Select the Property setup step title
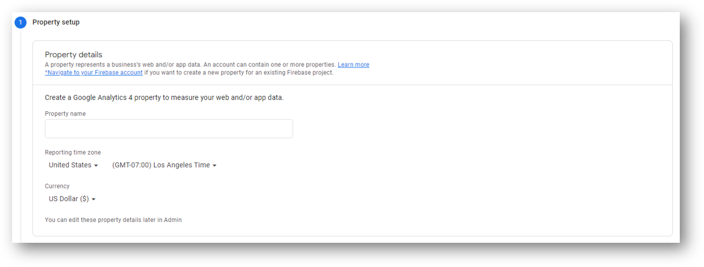This screenshot has height=267, width=704. pyautogui.click(x=56, y=22)
